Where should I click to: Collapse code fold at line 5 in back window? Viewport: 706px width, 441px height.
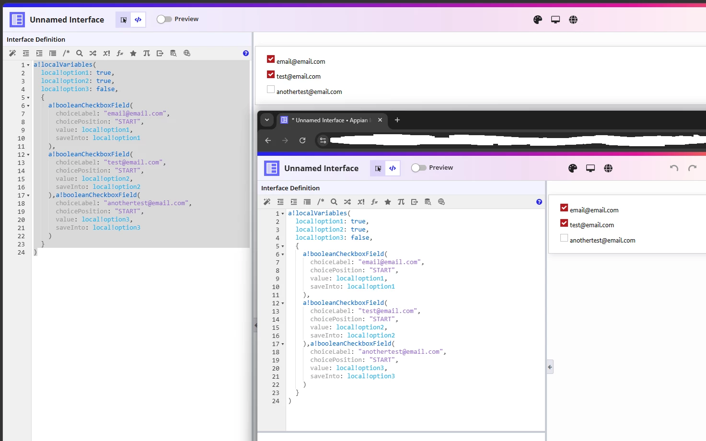tap(28, 98)
